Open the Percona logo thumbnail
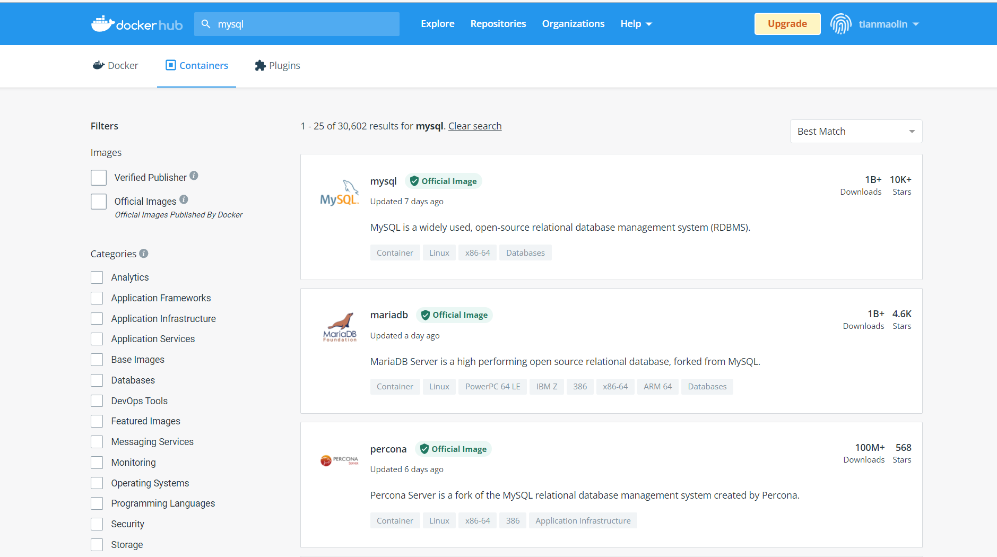The width and height of the screenshot is (997, 557). (340, 460)
